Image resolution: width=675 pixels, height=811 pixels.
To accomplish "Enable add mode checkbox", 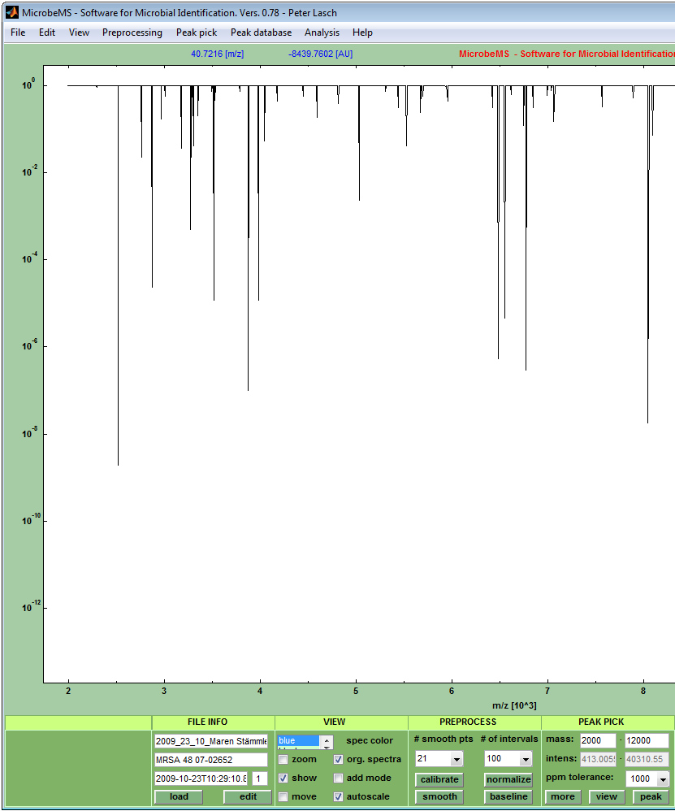I will point(339,778).
